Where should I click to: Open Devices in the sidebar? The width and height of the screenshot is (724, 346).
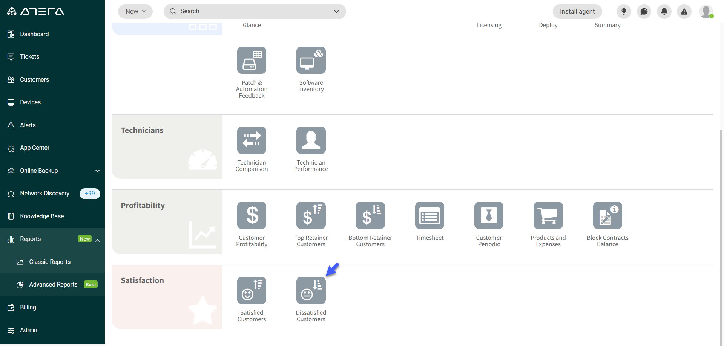pos(52,102)
